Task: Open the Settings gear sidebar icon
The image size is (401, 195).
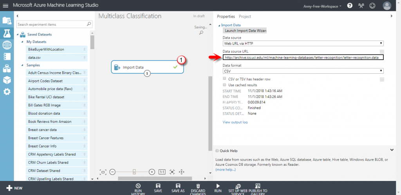Action: (7, 92)
